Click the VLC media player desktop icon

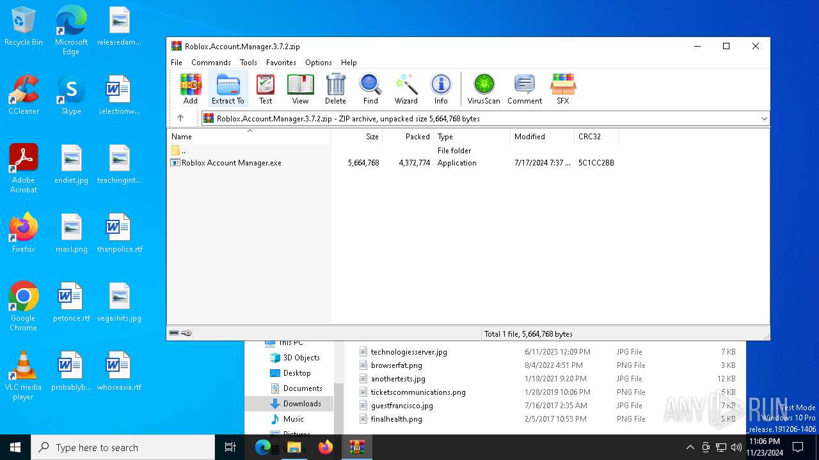click(x=24, y=376)
